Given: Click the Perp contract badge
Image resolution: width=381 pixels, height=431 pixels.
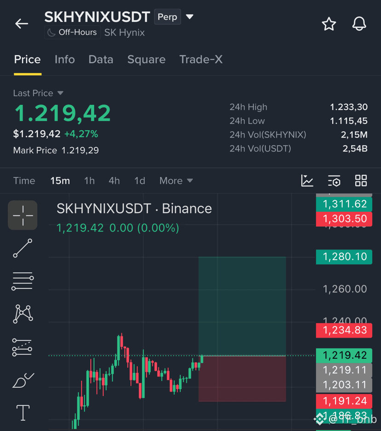Looking at the screenshot, I should tap(167, 17).
